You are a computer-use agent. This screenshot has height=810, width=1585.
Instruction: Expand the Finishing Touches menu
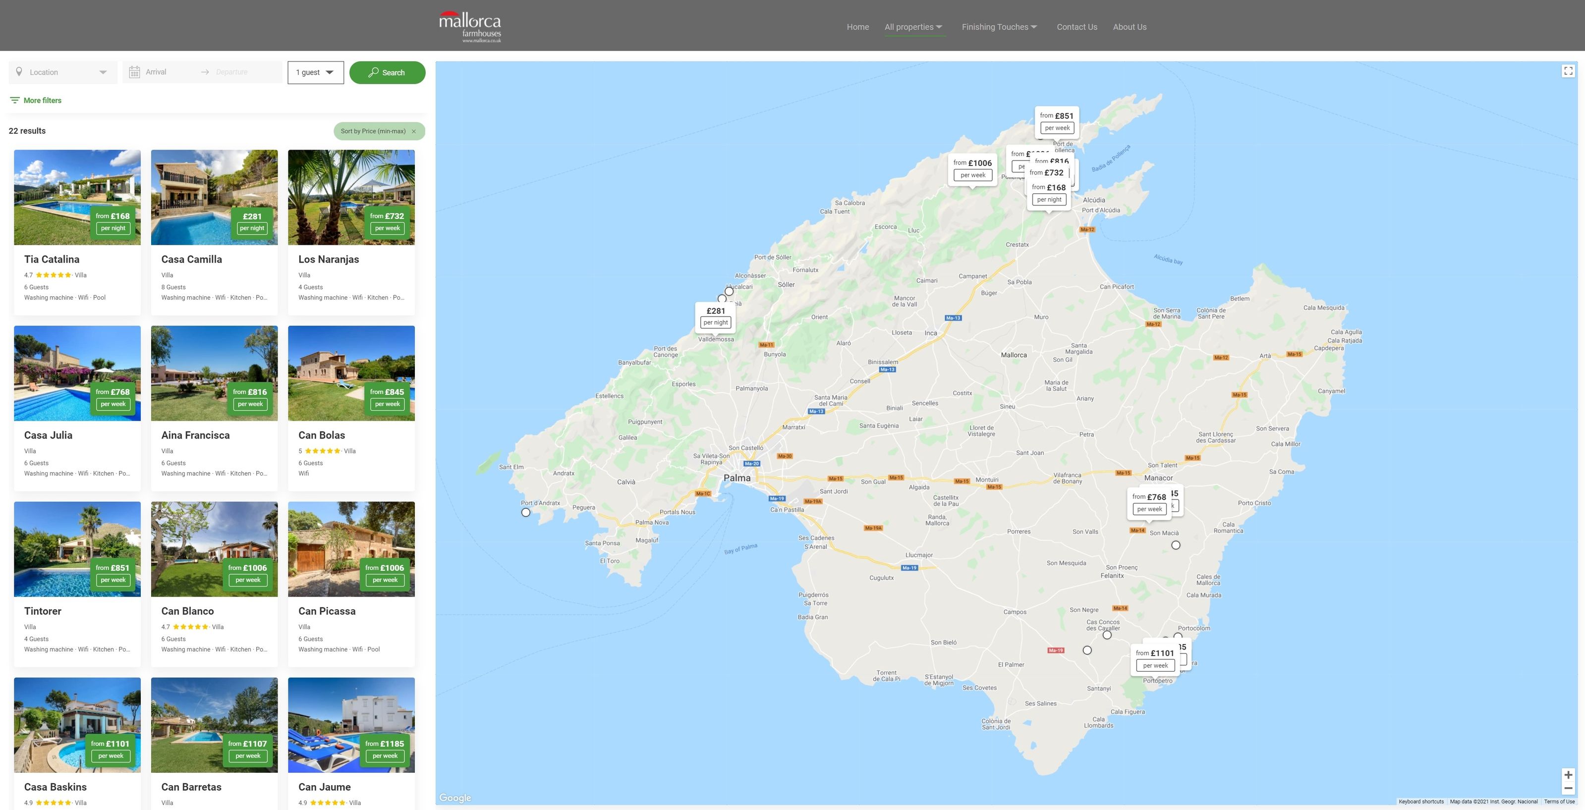[999, 27]
